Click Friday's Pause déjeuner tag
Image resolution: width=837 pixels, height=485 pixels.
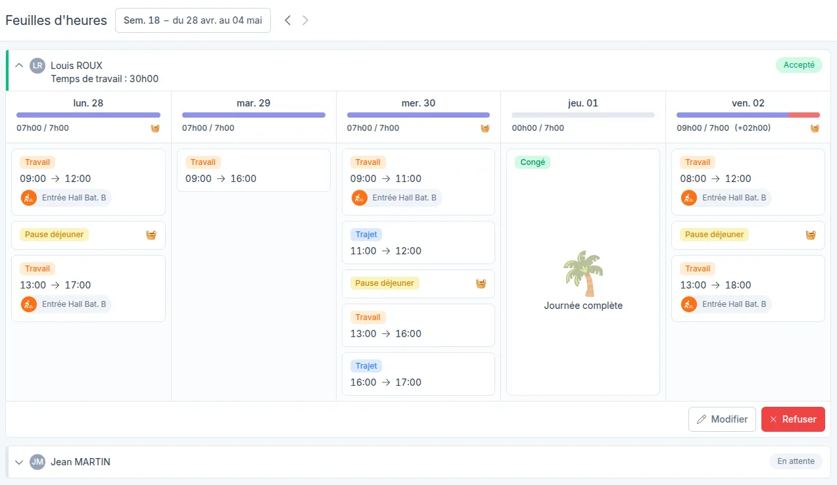pyautogui.click(x=714, y=235)
